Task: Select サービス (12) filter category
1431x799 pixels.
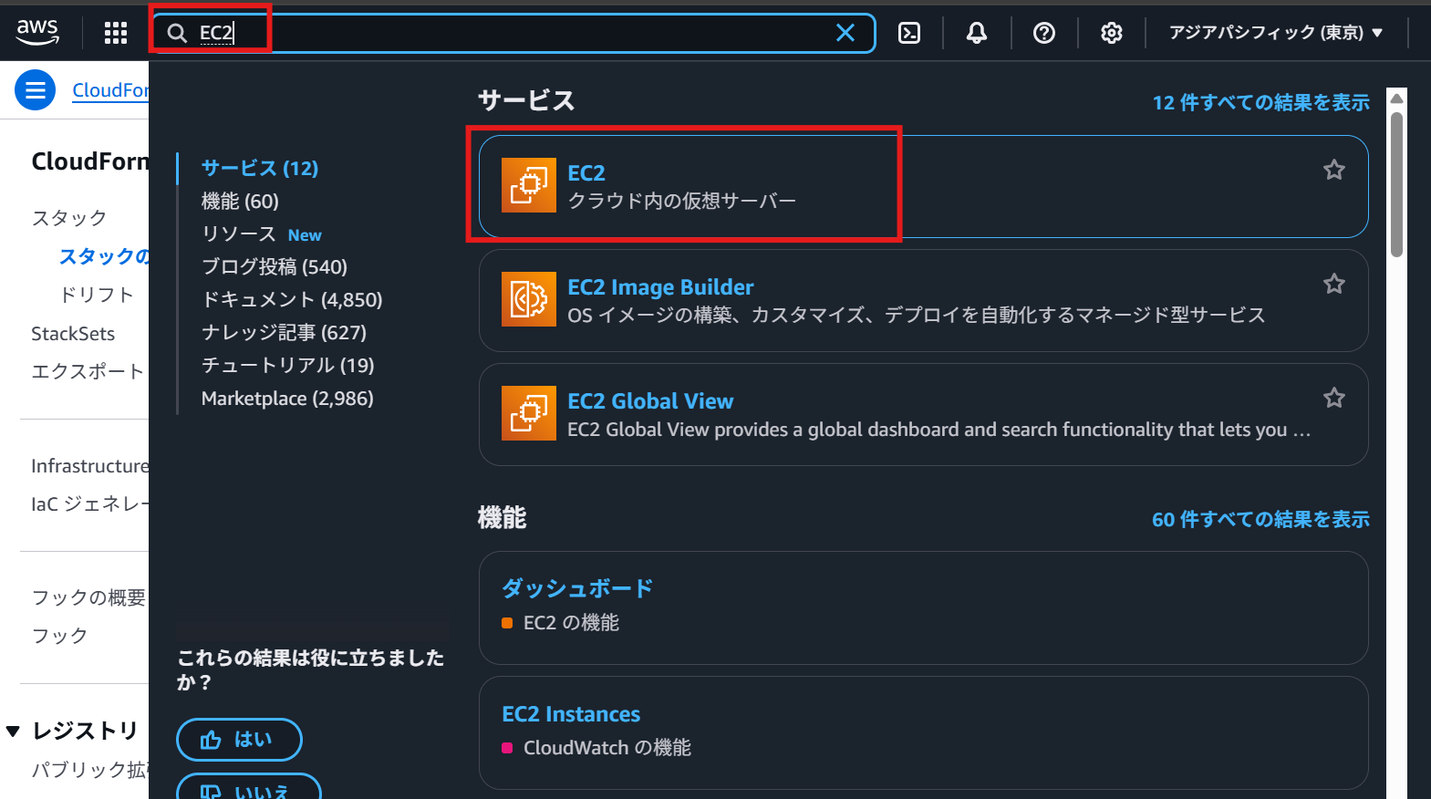Action: [x=260, y=168]
